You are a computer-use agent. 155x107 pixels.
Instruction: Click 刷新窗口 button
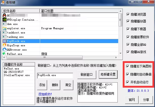(x=87, y=75)
